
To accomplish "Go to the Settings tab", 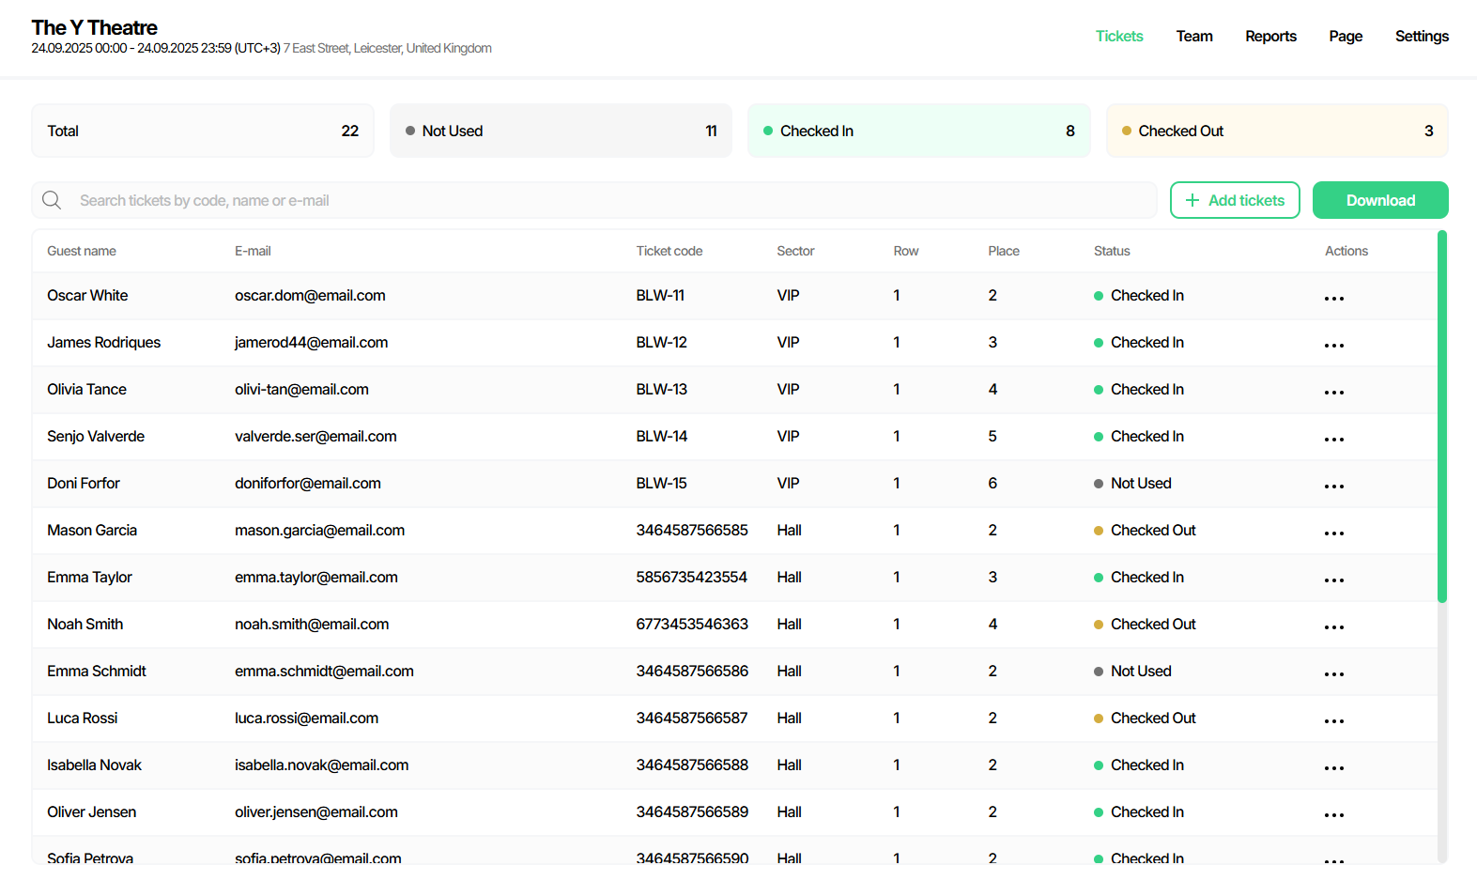I will [1421, 36].
